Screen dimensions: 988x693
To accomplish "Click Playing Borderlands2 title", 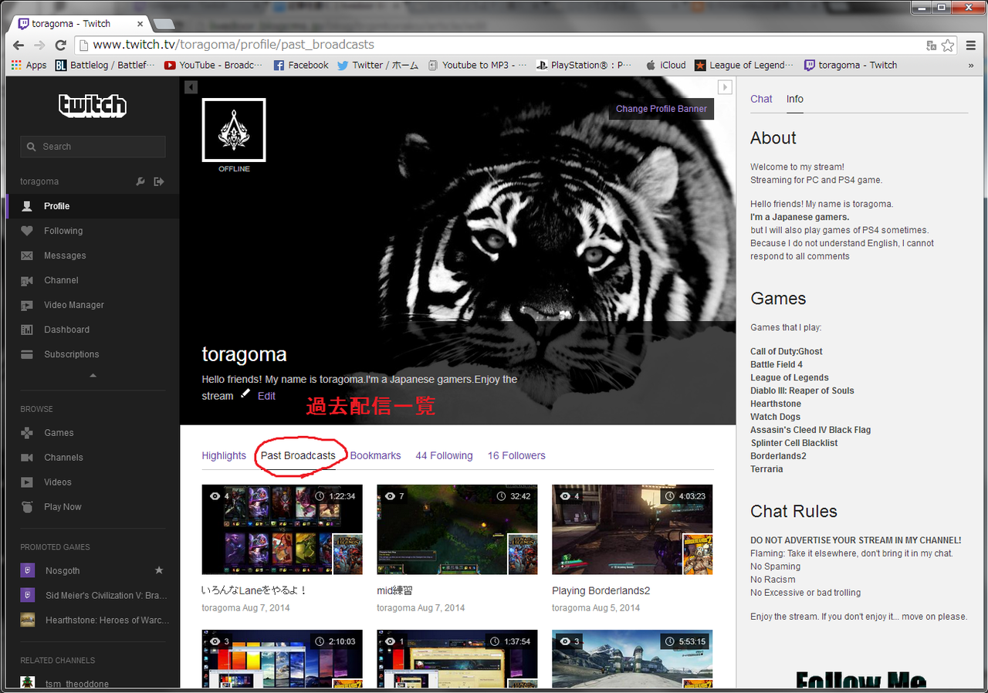I will 601,591.
